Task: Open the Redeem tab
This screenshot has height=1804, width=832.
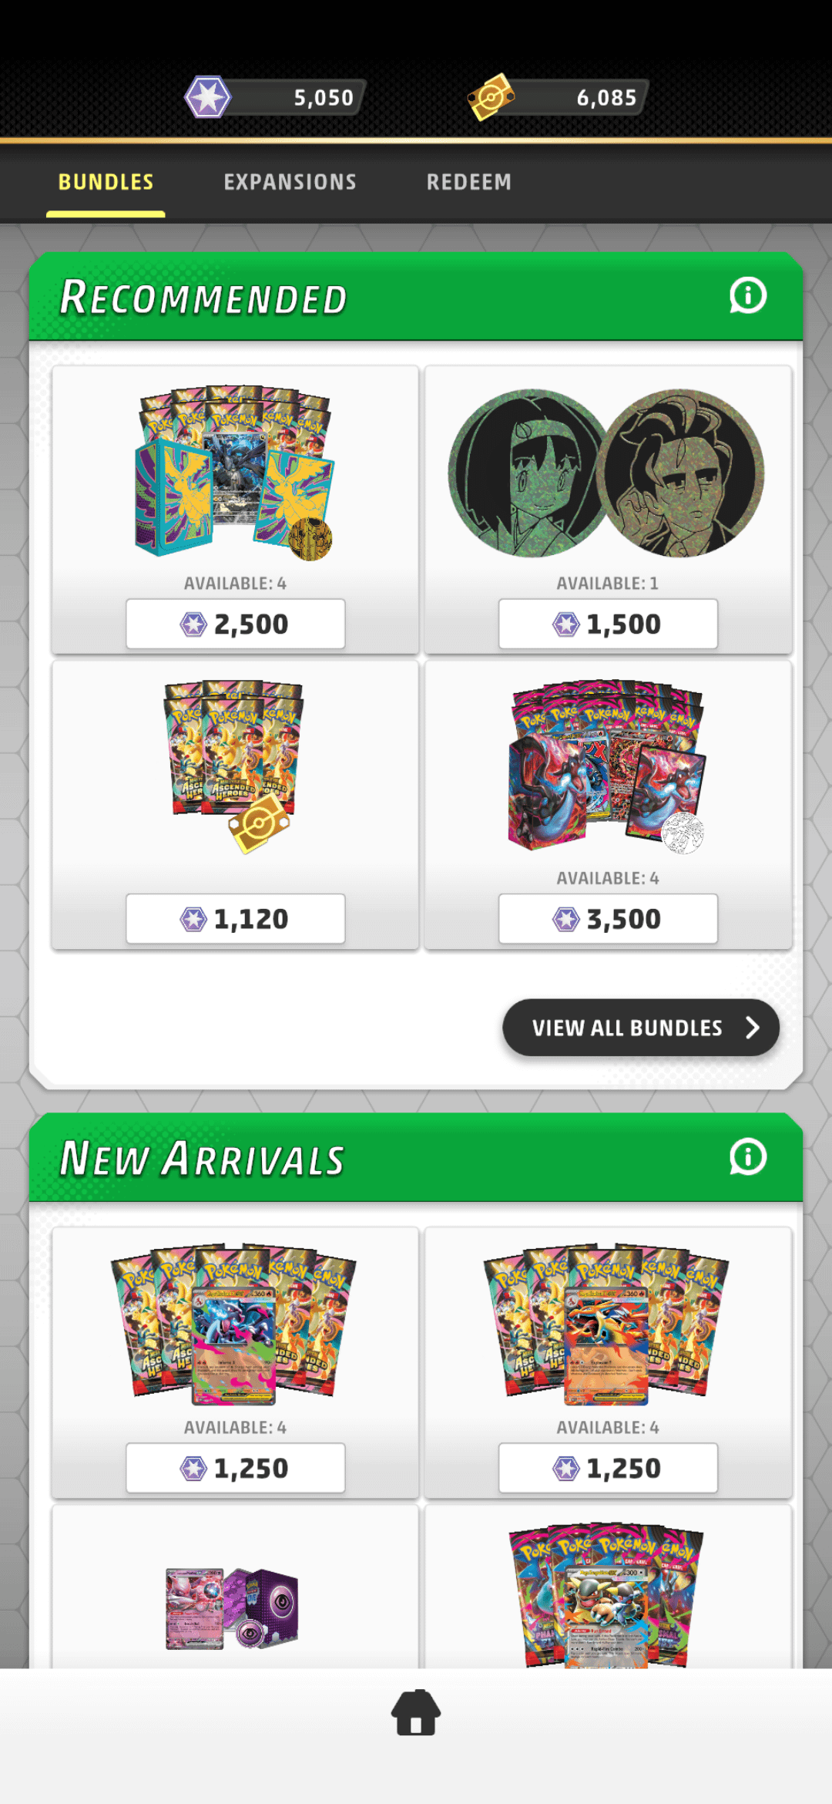Action: tap(469, 182)
